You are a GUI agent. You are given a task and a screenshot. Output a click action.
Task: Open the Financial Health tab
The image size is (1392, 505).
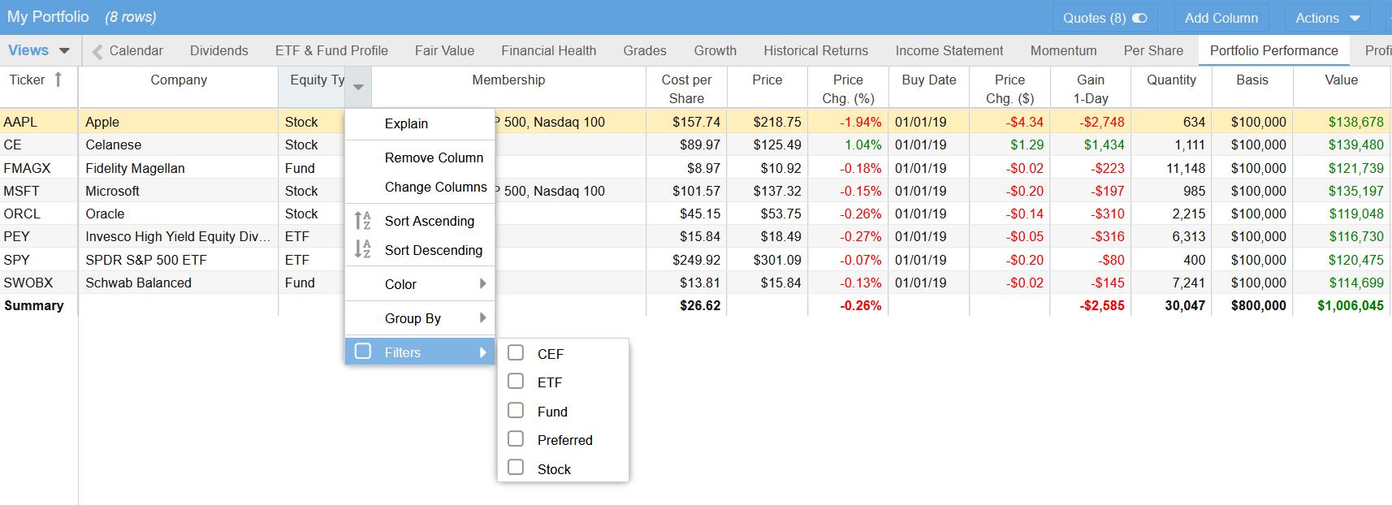coord(549,50)
